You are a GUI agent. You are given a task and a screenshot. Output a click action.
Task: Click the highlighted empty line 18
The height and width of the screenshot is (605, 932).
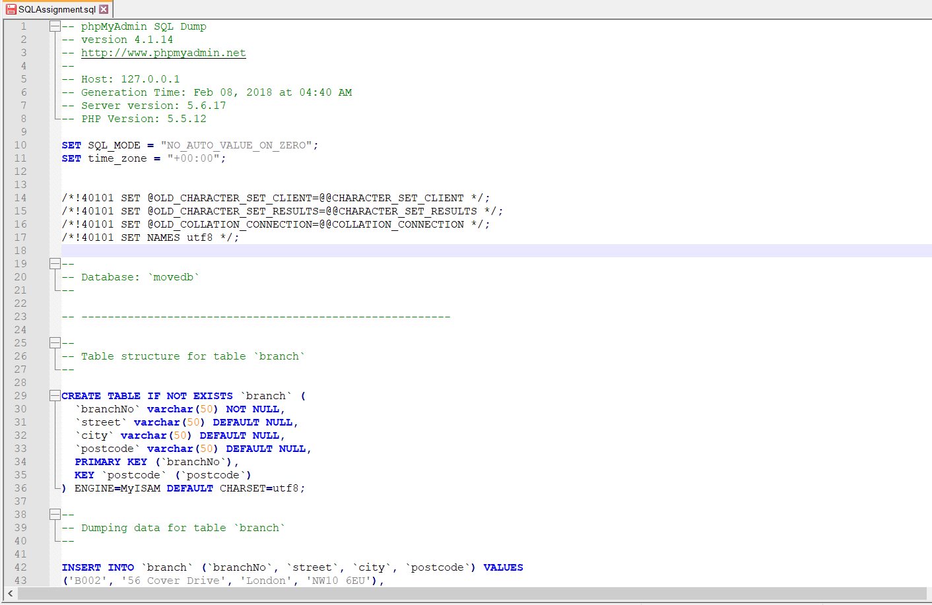pos(264,250)
